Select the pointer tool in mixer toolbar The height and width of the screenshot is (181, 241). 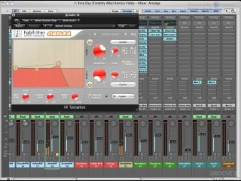point(227,11)
